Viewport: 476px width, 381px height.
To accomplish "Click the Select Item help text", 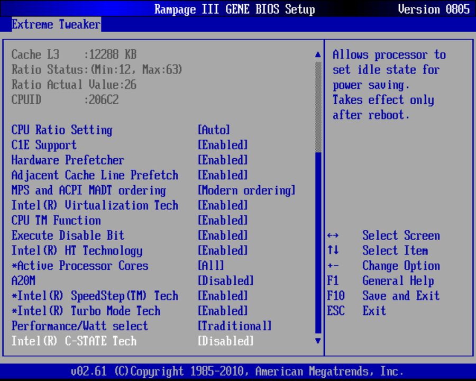I will tap(395, 251).
